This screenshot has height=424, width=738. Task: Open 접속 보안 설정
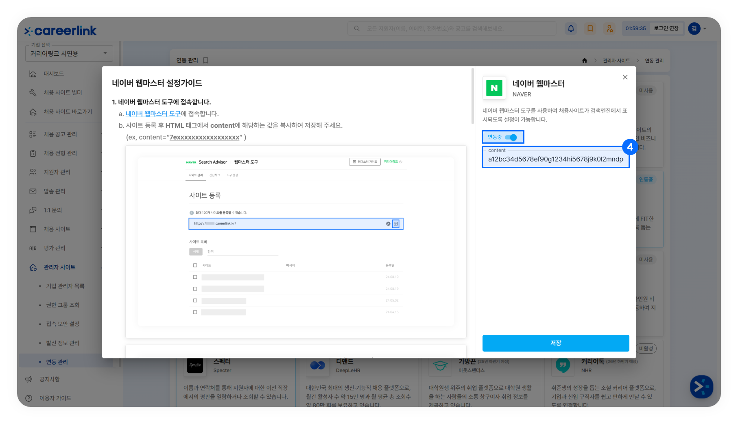[63, 324]
